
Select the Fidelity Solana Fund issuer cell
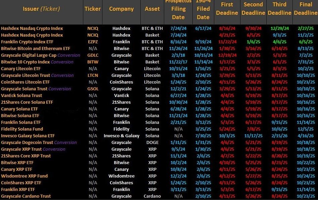tap(22, 129)
